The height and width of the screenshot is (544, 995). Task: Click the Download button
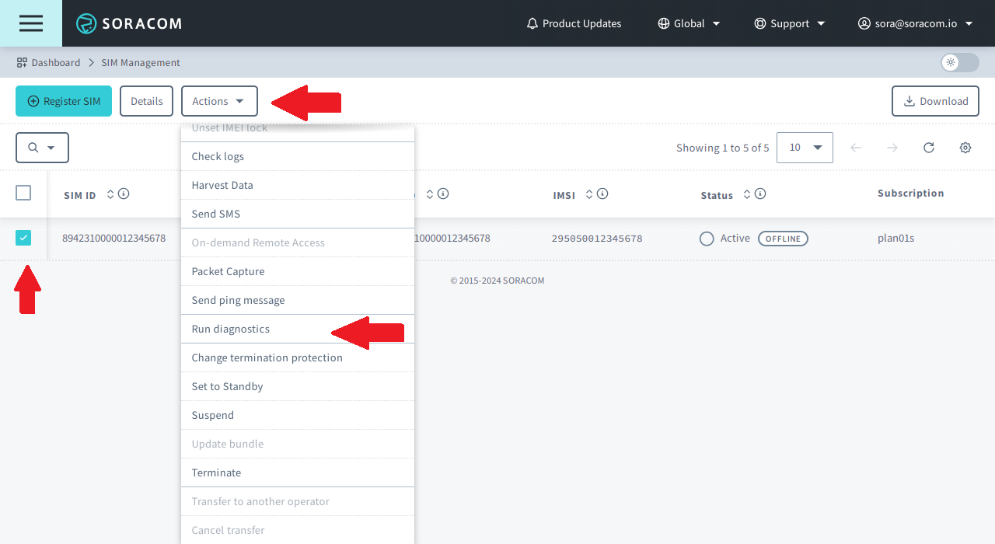coord(935,101)
